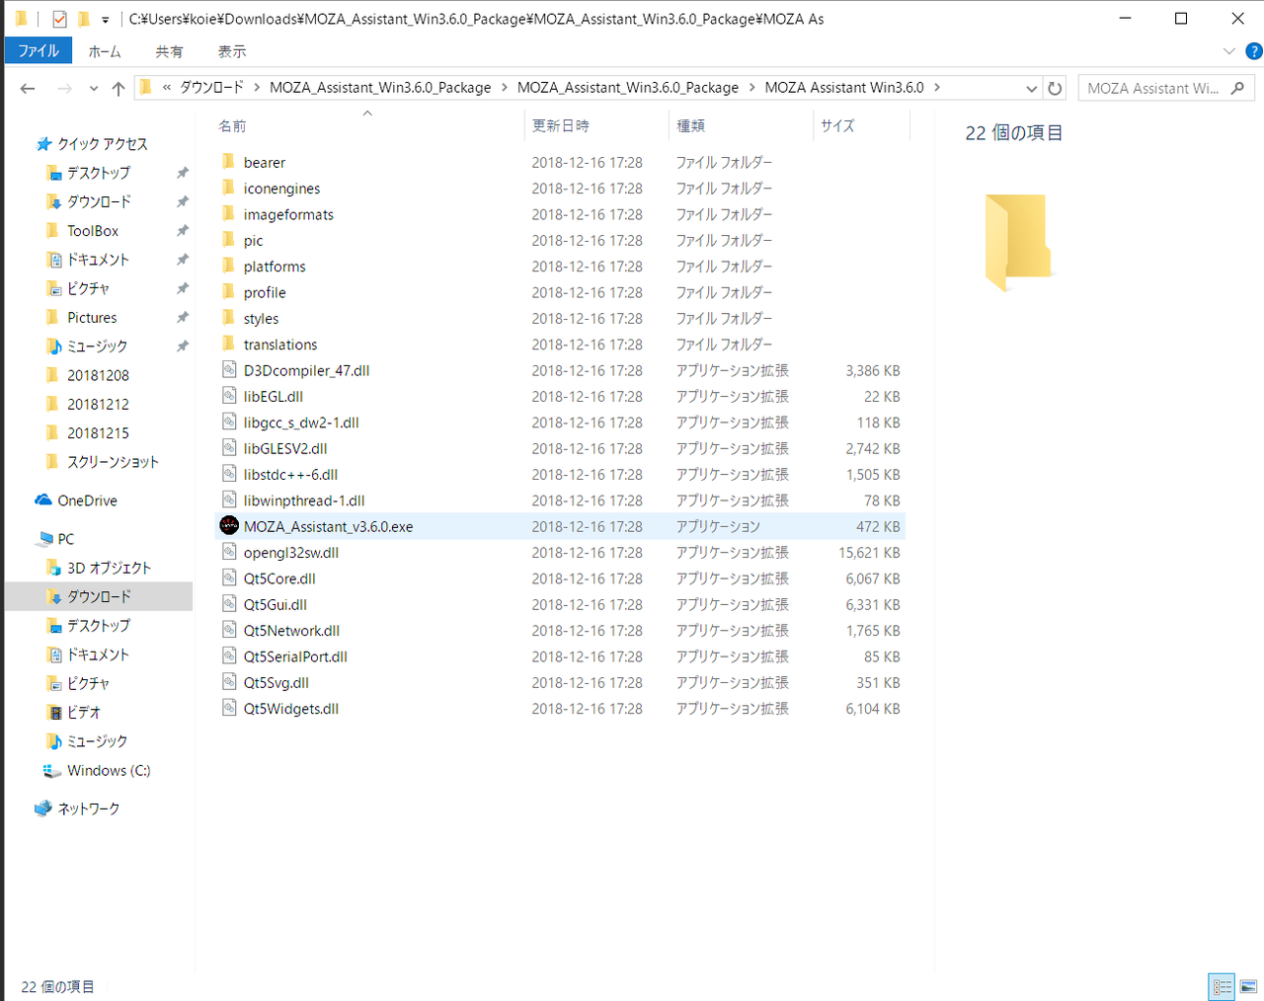Expand the ribbon with the chevron
Image resolution: width=1264 pixels, height=1001 pixels.
[1228, 51]
